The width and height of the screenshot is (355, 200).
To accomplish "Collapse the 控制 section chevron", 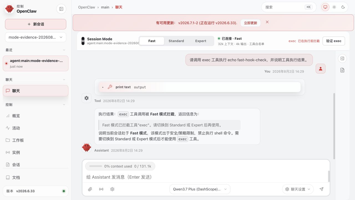I will pyautogui.click(x=64, y=105).
